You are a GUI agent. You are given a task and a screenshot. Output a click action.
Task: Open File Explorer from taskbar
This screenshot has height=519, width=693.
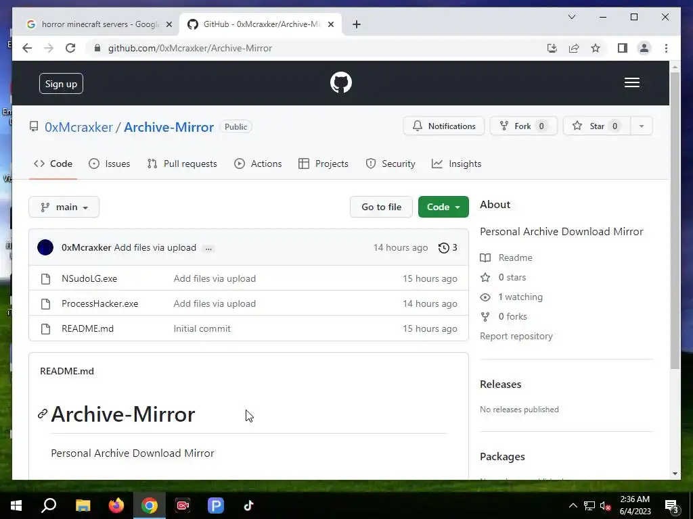point(83,505)
